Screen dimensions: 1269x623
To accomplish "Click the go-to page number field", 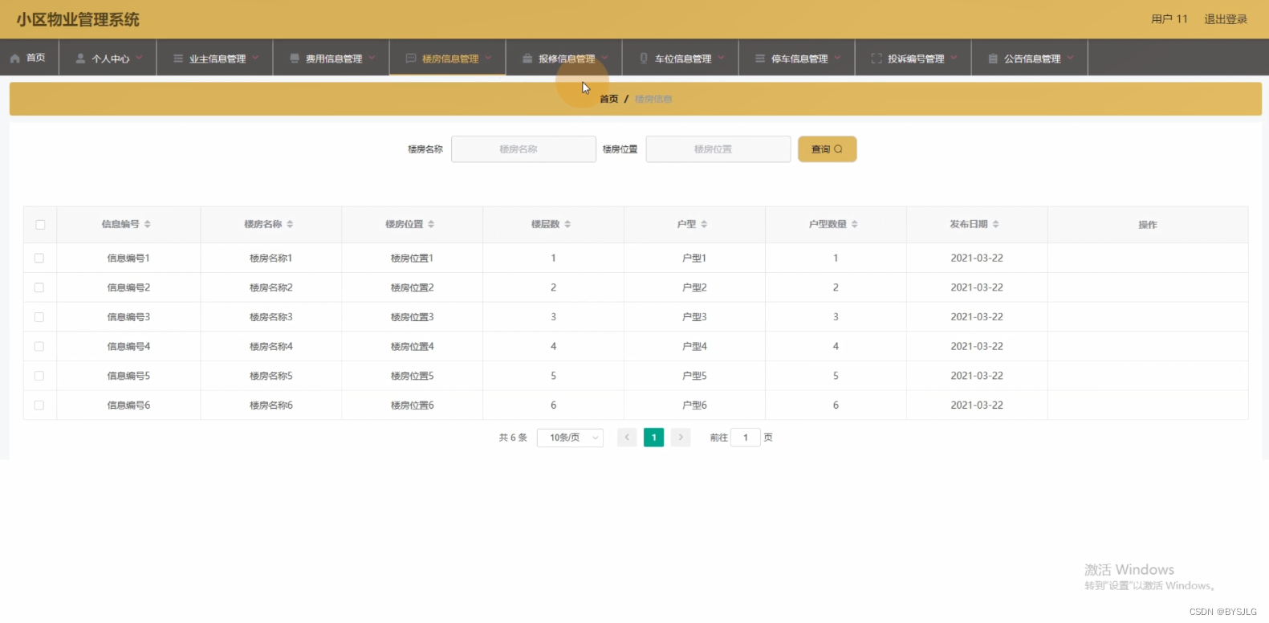I will [x=746, y=438].
